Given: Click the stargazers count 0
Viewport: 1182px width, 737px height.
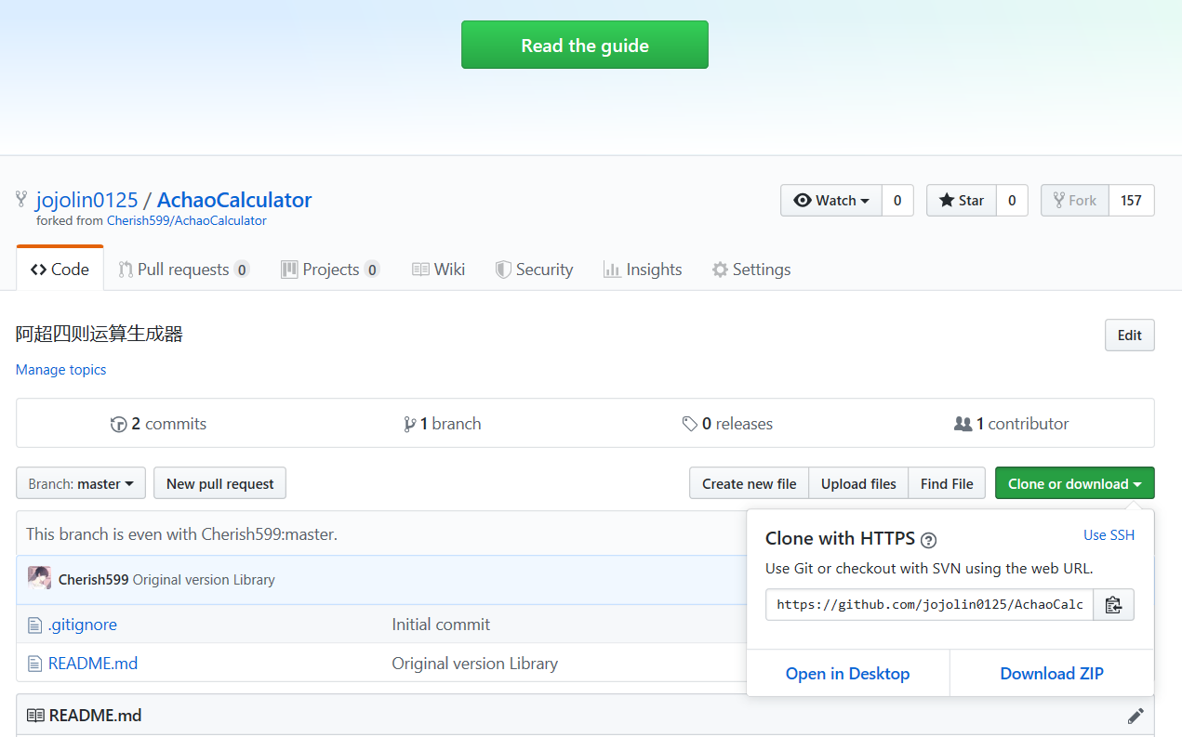Looking at the screenshot, I should tap(1012, 201).
